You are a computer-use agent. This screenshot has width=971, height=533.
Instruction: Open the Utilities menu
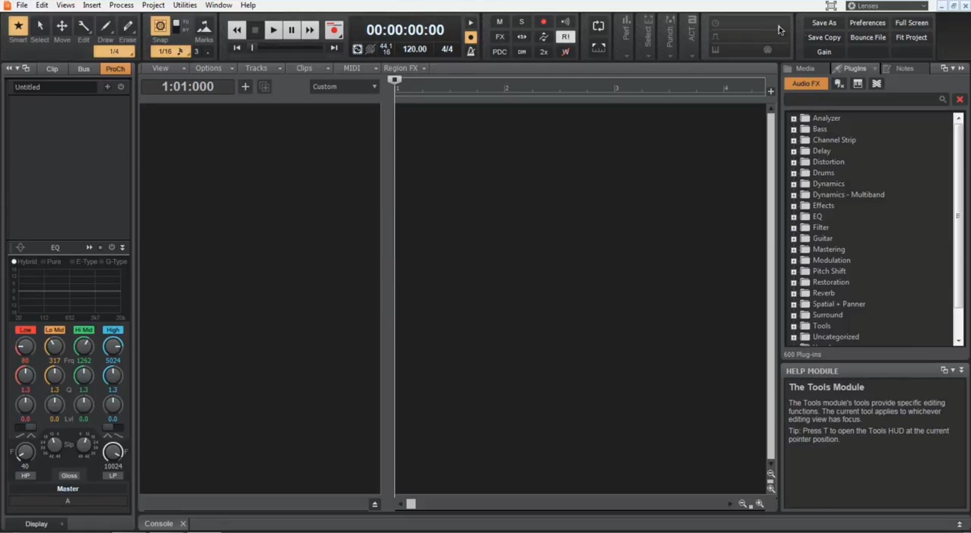click(185, 5)
